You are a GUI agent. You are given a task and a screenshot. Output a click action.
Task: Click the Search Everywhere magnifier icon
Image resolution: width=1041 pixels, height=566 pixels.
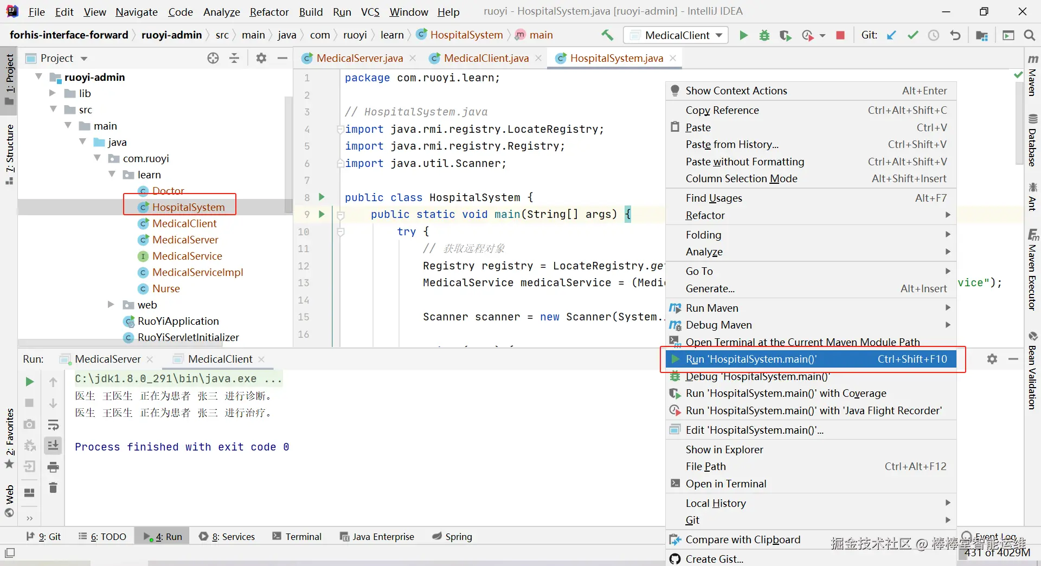1029,35
